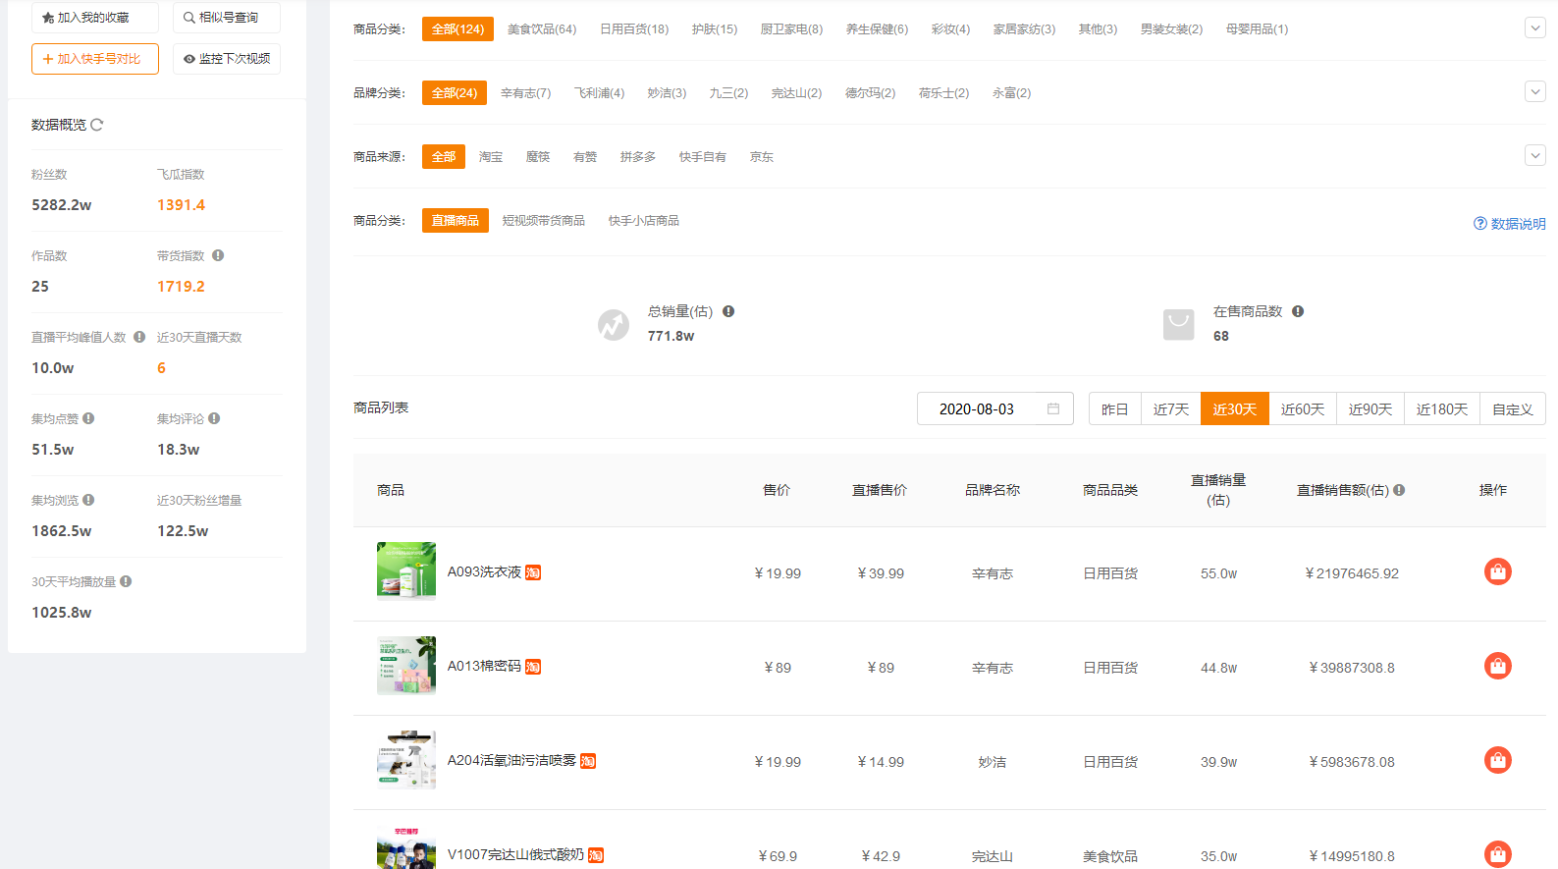This screenshot has width=1558, height=869.
Task: Click the info icon beside 集均浏览
Action: click(88, 500)
